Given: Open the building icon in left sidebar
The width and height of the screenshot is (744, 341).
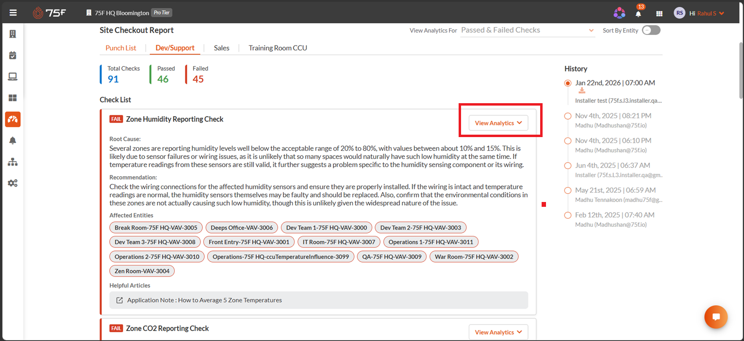Looking at the screenshot, I should [13, 34].
